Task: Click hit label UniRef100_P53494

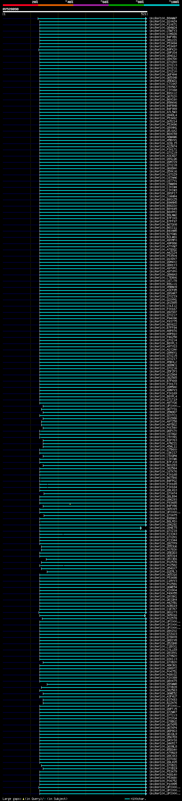Action: 163,43
